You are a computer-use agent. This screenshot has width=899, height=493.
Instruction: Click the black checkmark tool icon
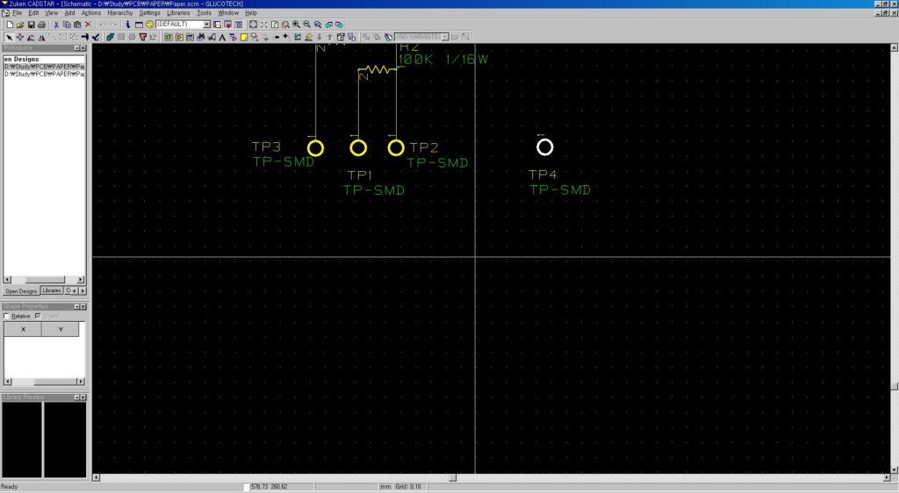tap(95, 37)
